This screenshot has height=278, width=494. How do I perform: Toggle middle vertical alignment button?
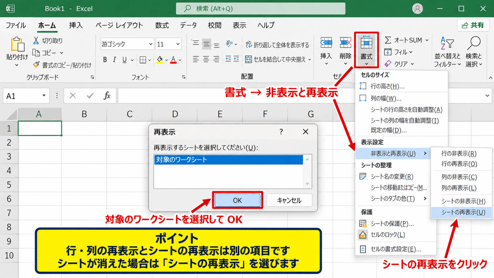coord(206,44)
